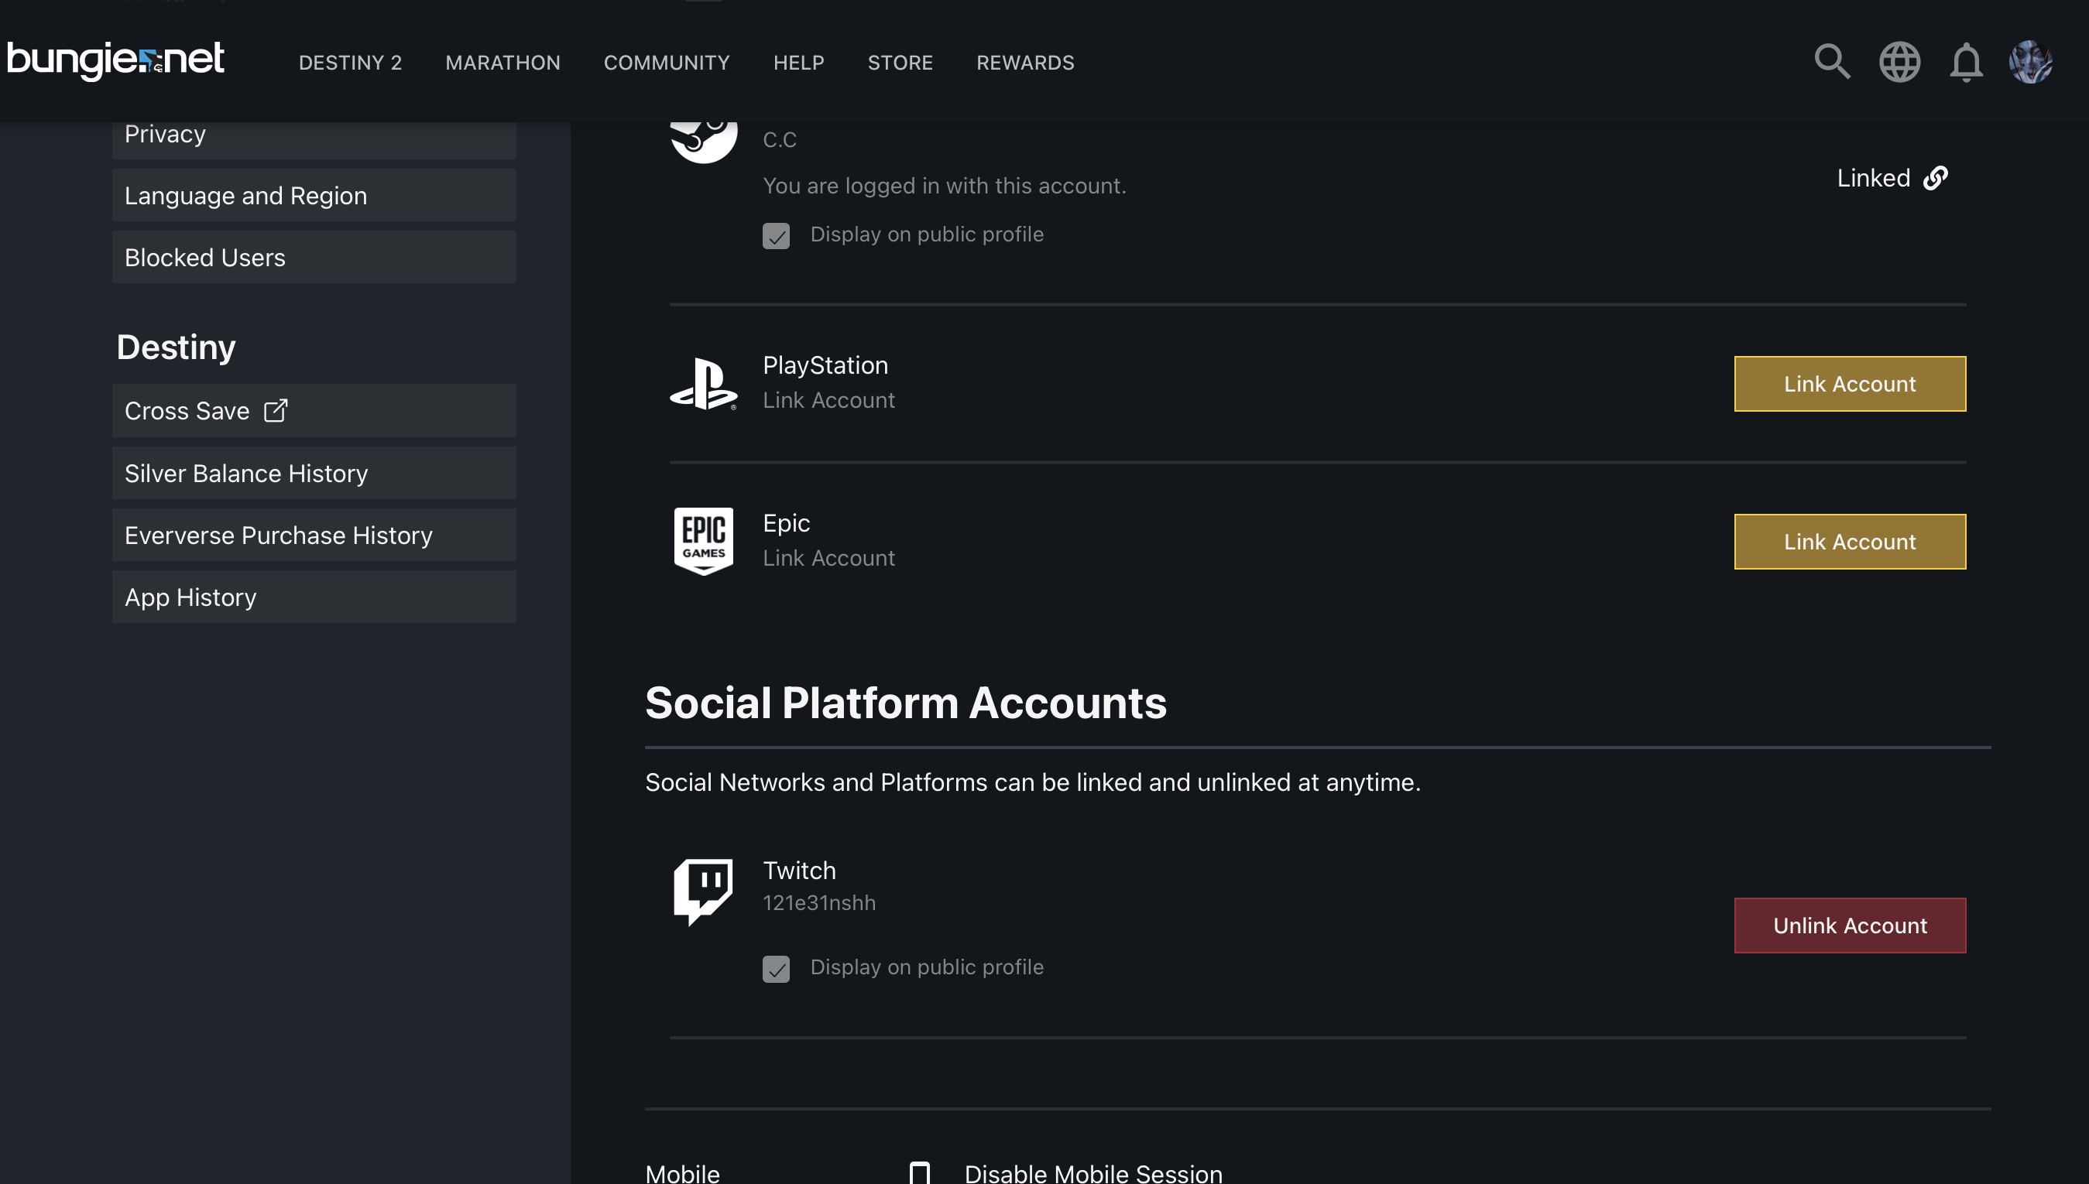Toggle Steam display on public profile
The image size is (2089, 1184).
click(x=775, y=236)
